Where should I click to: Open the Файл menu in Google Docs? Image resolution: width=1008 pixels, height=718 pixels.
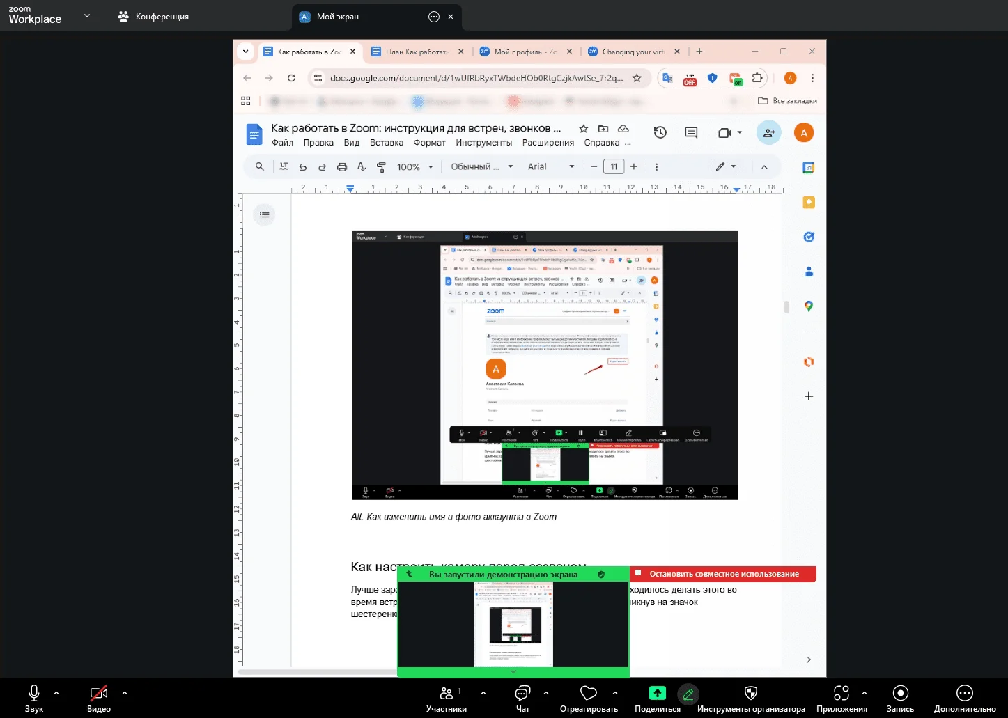(282, 143)
